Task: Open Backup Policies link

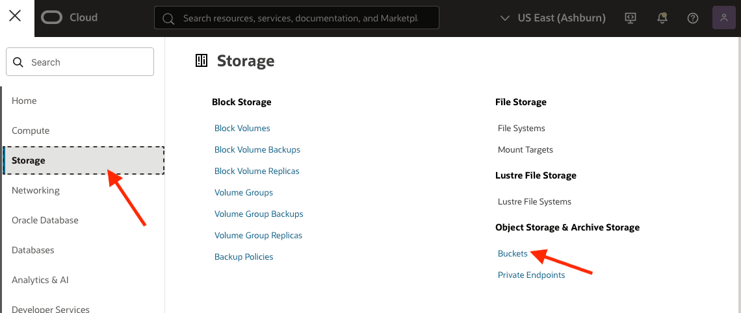Action: pyautogui.click(x=244, y=257)
